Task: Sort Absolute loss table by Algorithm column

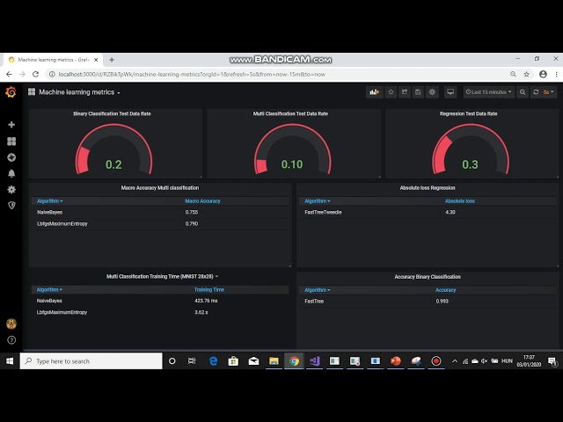Action: [318, 201]
